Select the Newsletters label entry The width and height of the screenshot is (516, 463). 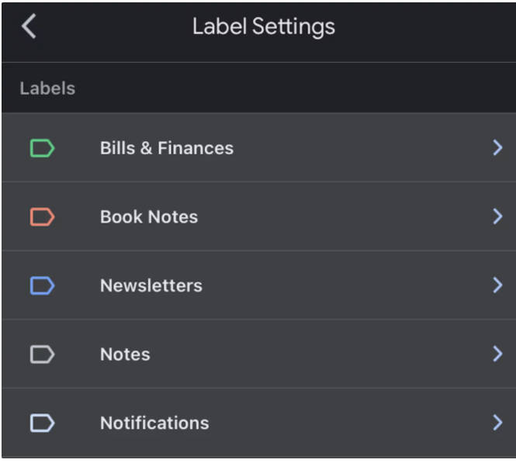[x=258, y=285]
